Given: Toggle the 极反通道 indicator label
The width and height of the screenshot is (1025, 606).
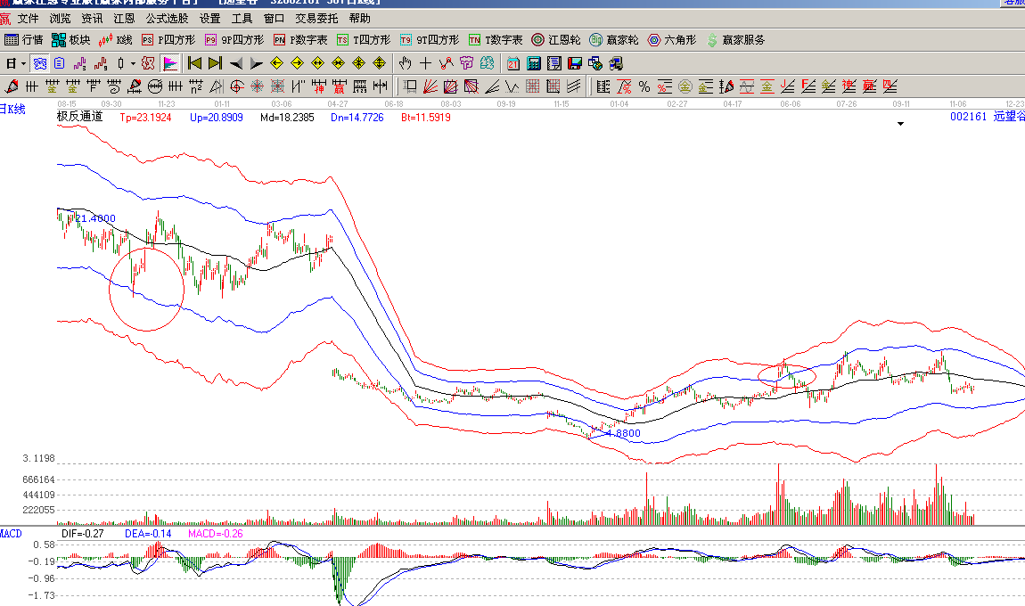Looking at the screenshot, I should click(80, 117).
